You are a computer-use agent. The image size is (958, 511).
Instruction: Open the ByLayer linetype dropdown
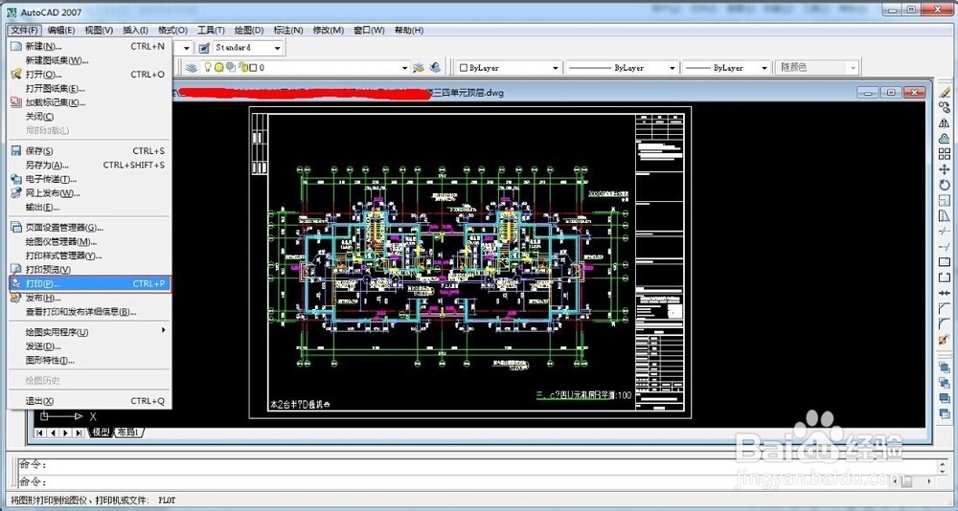(x=673, y=68)
